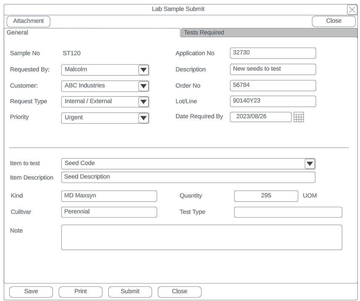The width and height of the screenshot is (360, 301).
Task: Open the Customer dropdown list
Action: pyautogui.click(x=143, y=86)
